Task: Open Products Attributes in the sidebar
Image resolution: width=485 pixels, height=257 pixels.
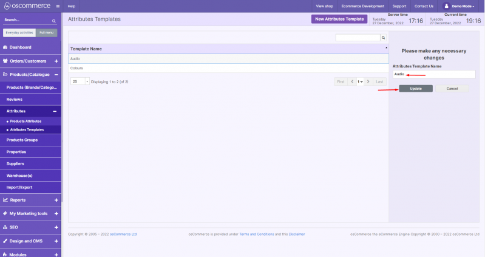Action: click(25, 121)
